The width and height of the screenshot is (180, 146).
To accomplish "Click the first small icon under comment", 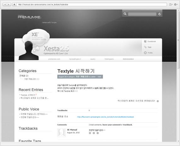I will pyautogui.click(x=90, y=133).
